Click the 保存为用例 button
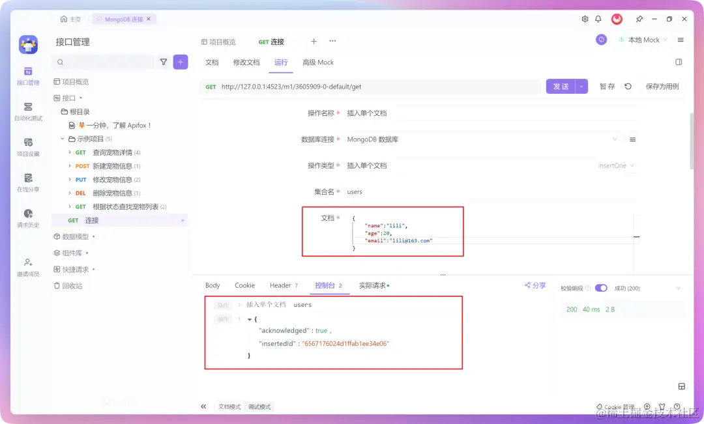704x424 pixels. 662,85
